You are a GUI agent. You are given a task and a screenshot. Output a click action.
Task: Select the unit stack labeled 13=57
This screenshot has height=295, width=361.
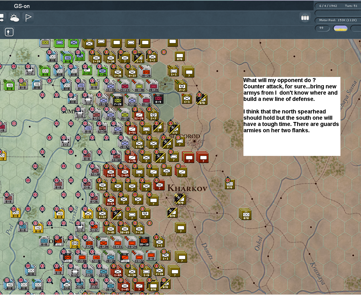[68, 257]
